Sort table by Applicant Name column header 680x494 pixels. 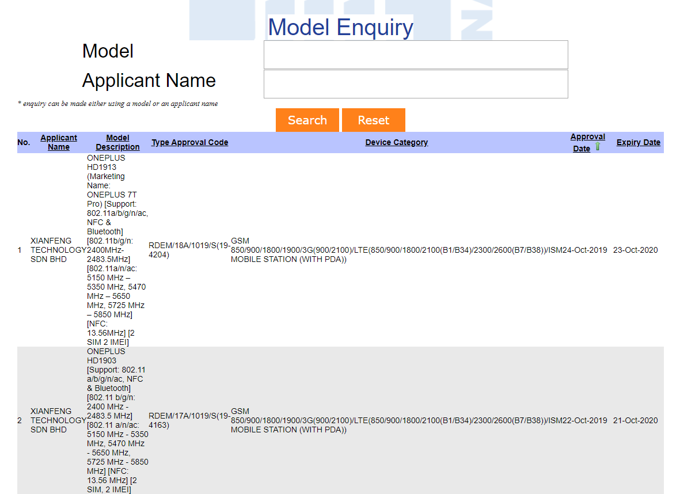(x=59, y=142)
